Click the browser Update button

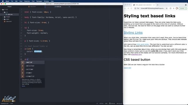[182, 8]
